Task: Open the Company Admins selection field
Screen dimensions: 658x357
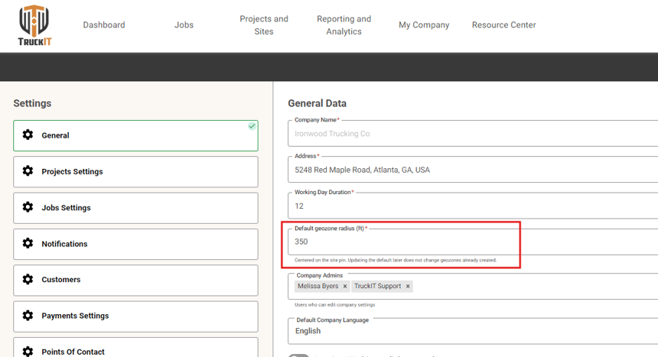Action: tap(473, 286)
